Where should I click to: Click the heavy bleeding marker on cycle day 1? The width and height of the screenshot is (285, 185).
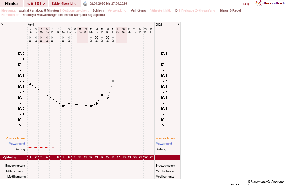30,148
